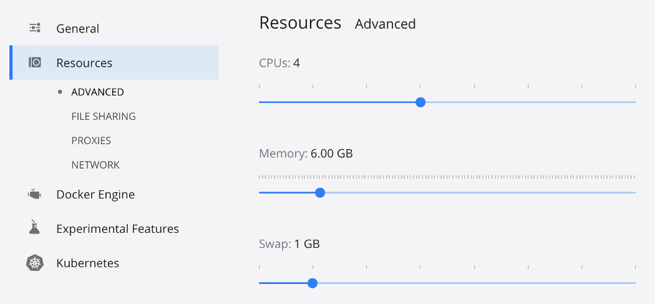Select the ADVANCED sub-item under Resources
The width and height of the screenshot is (655, 304).
pos(97,92)
